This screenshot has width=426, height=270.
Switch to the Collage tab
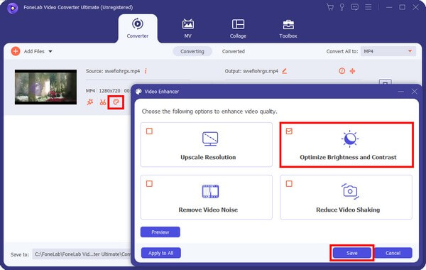click(x=238, y=28)
